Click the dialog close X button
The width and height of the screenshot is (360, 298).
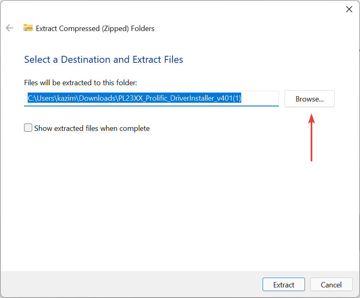[x=349, y=9]
